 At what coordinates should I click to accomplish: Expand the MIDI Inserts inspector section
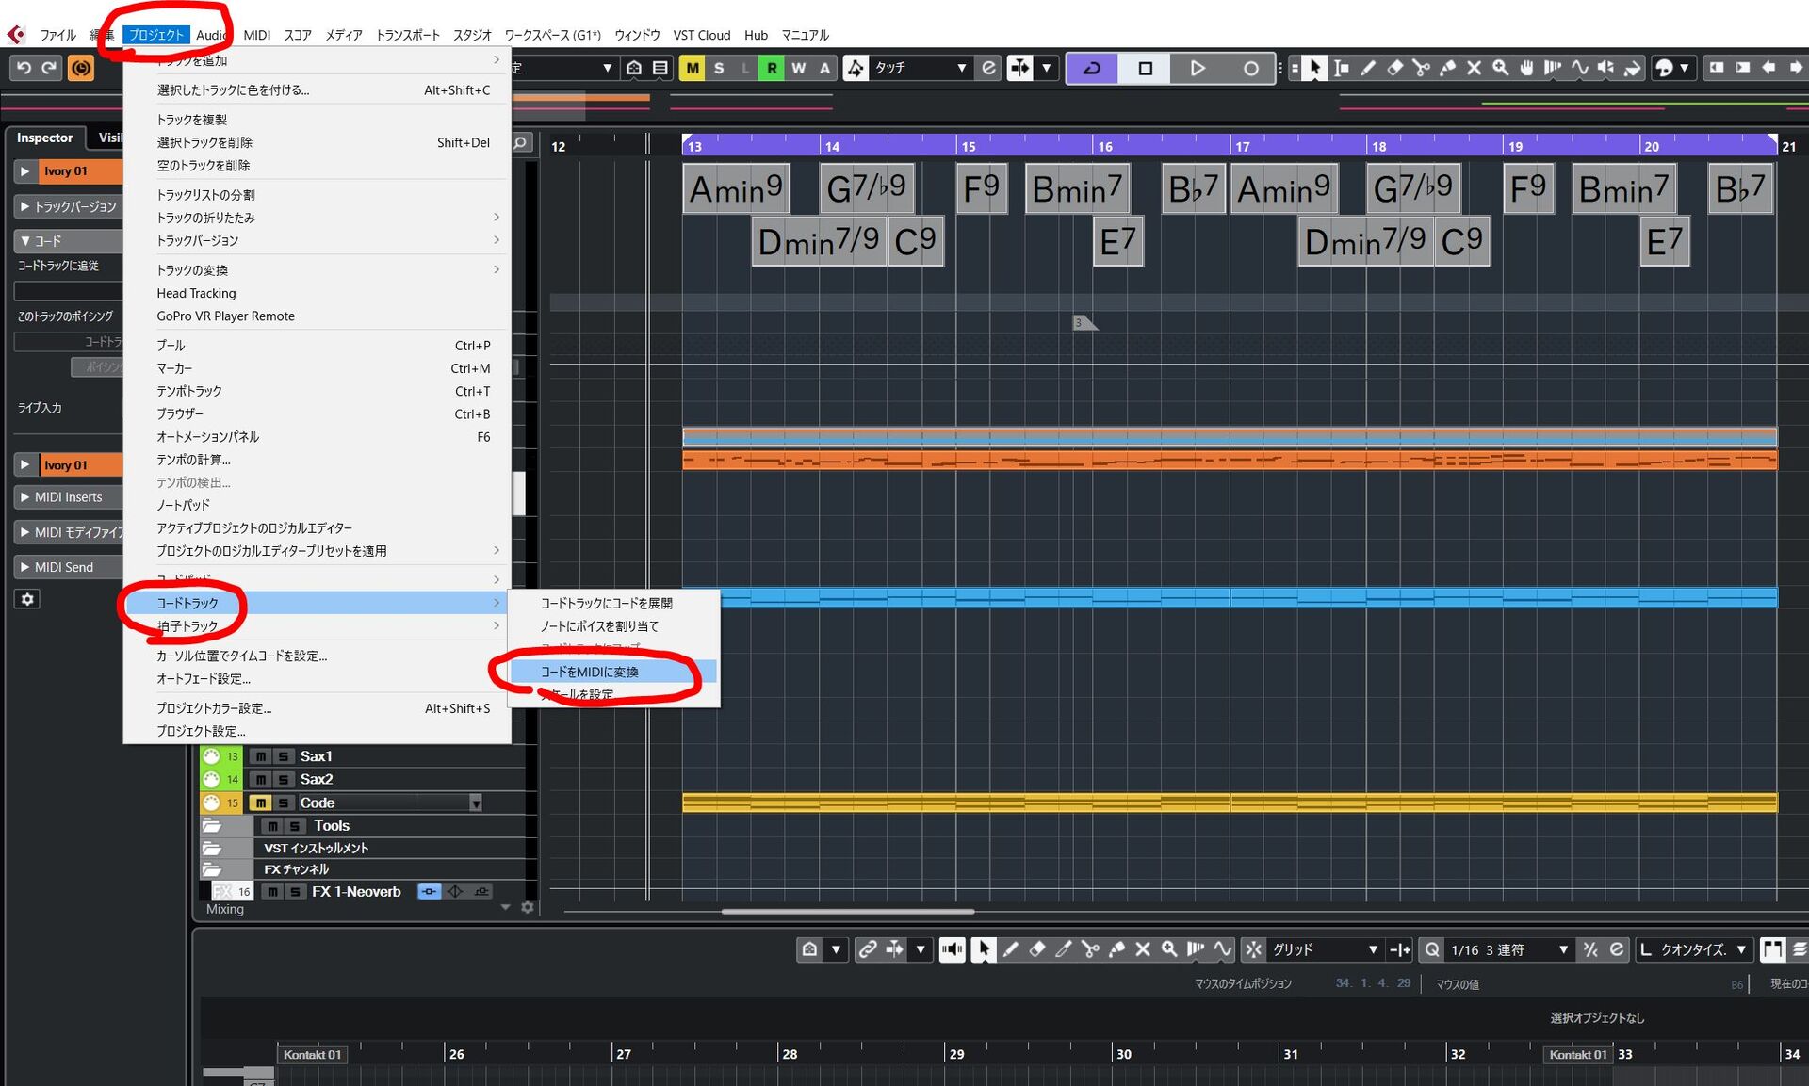[x=68, y=497]
